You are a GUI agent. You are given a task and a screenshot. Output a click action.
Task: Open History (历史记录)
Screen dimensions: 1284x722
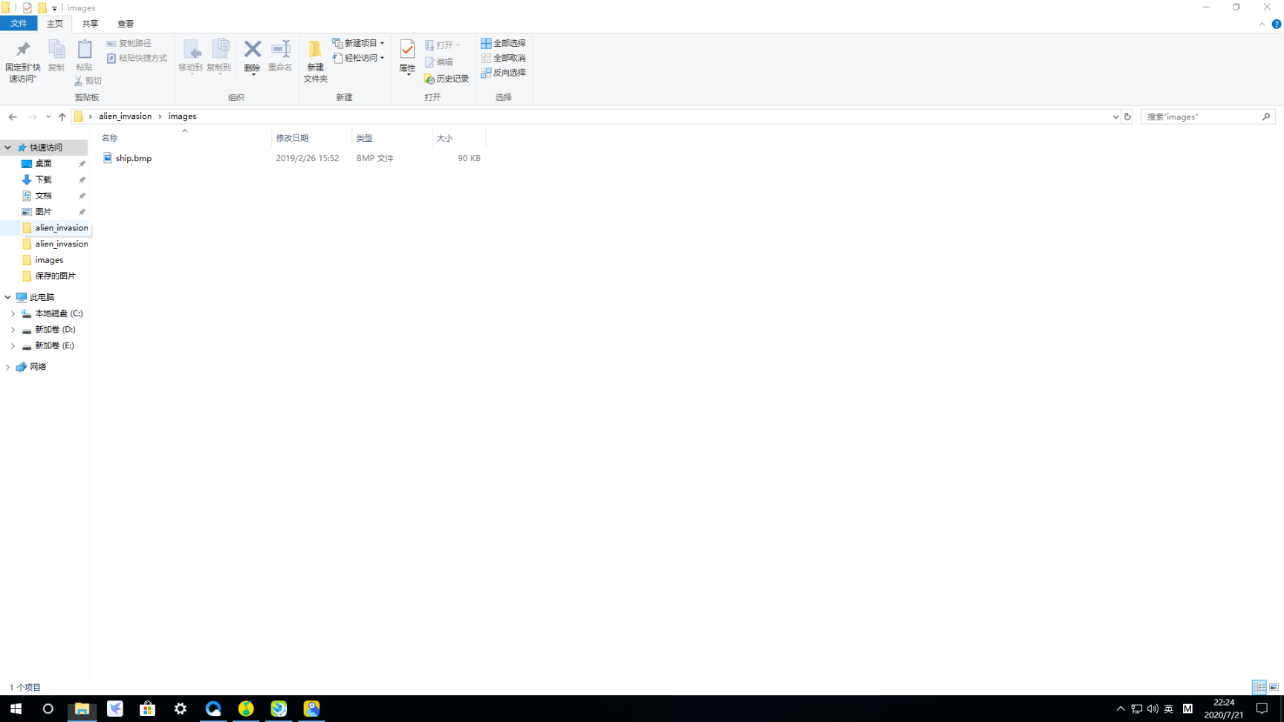(446, 79)
